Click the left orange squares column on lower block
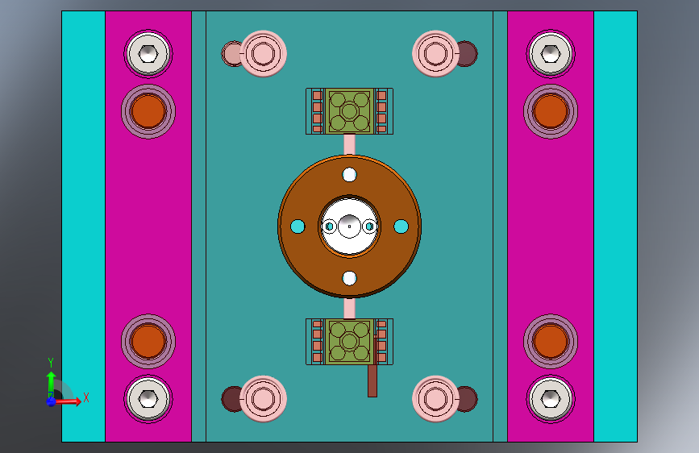Screen dimensions: 699x453 click(318, 342)
